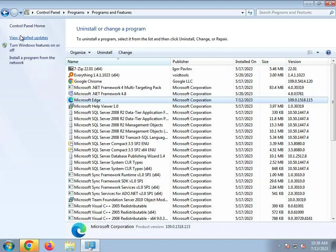Click the voidtools publisher cell
336x252 pixels.
(180, 75)
